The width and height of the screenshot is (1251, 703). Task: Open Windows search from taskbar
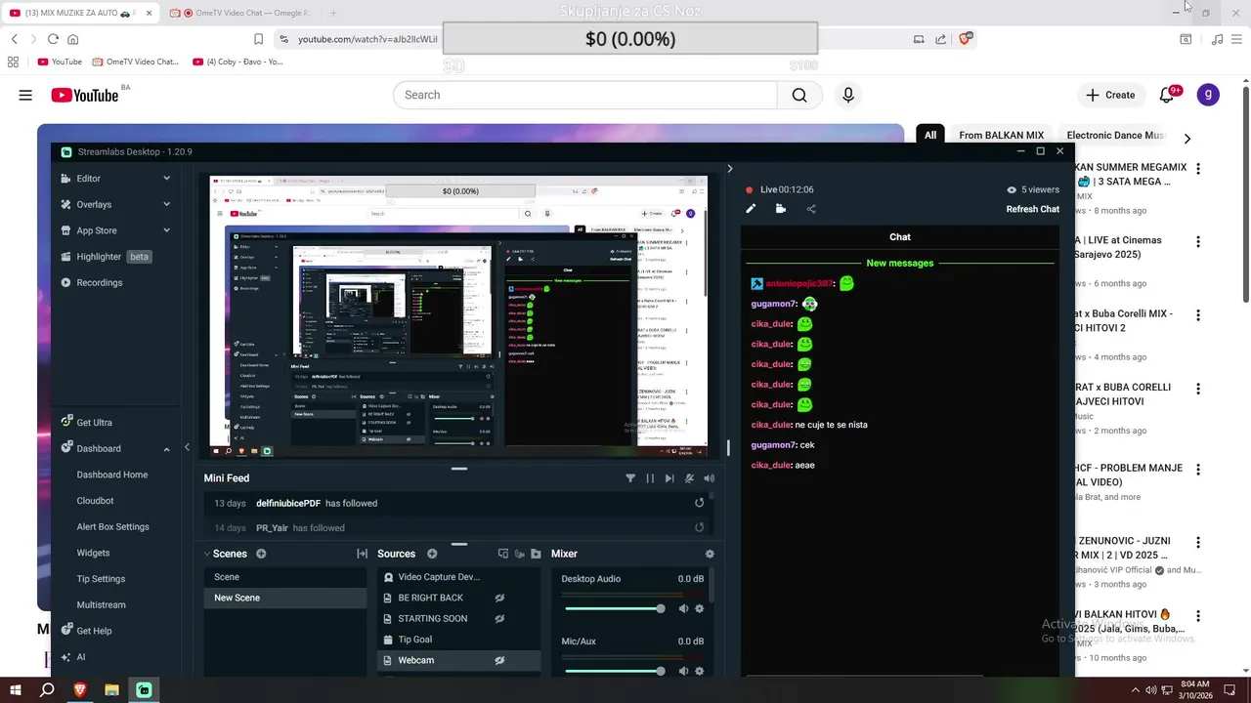click(46, 690)
